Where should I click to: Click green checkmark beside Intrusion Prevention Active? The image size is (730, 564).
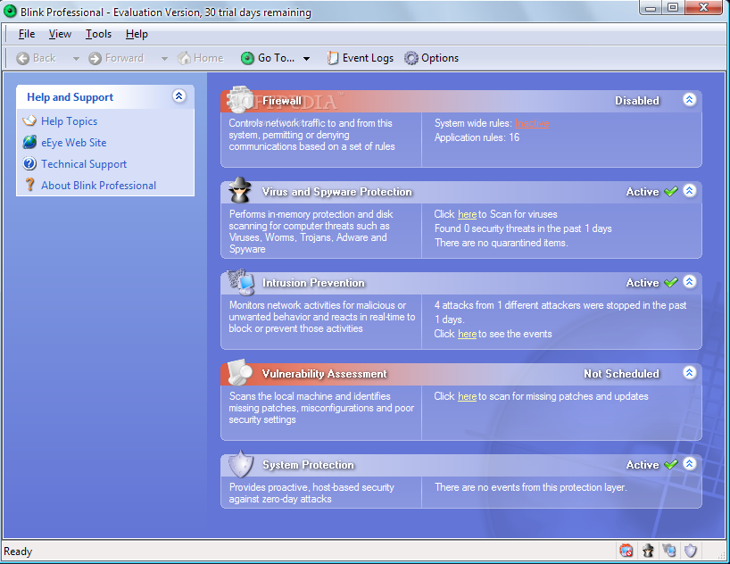pyautogui.click(x=671, y=282)
